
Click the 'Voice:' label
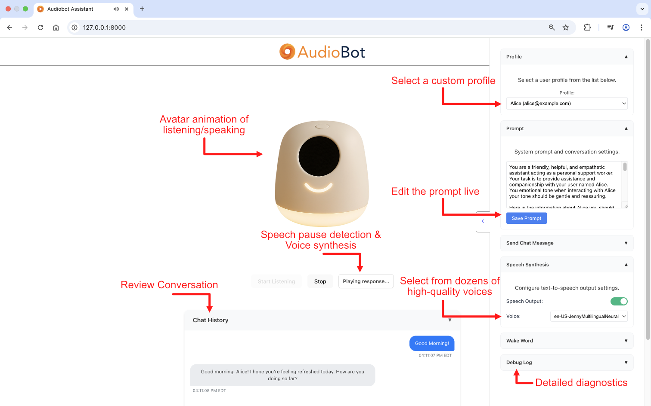pos(513,316)
